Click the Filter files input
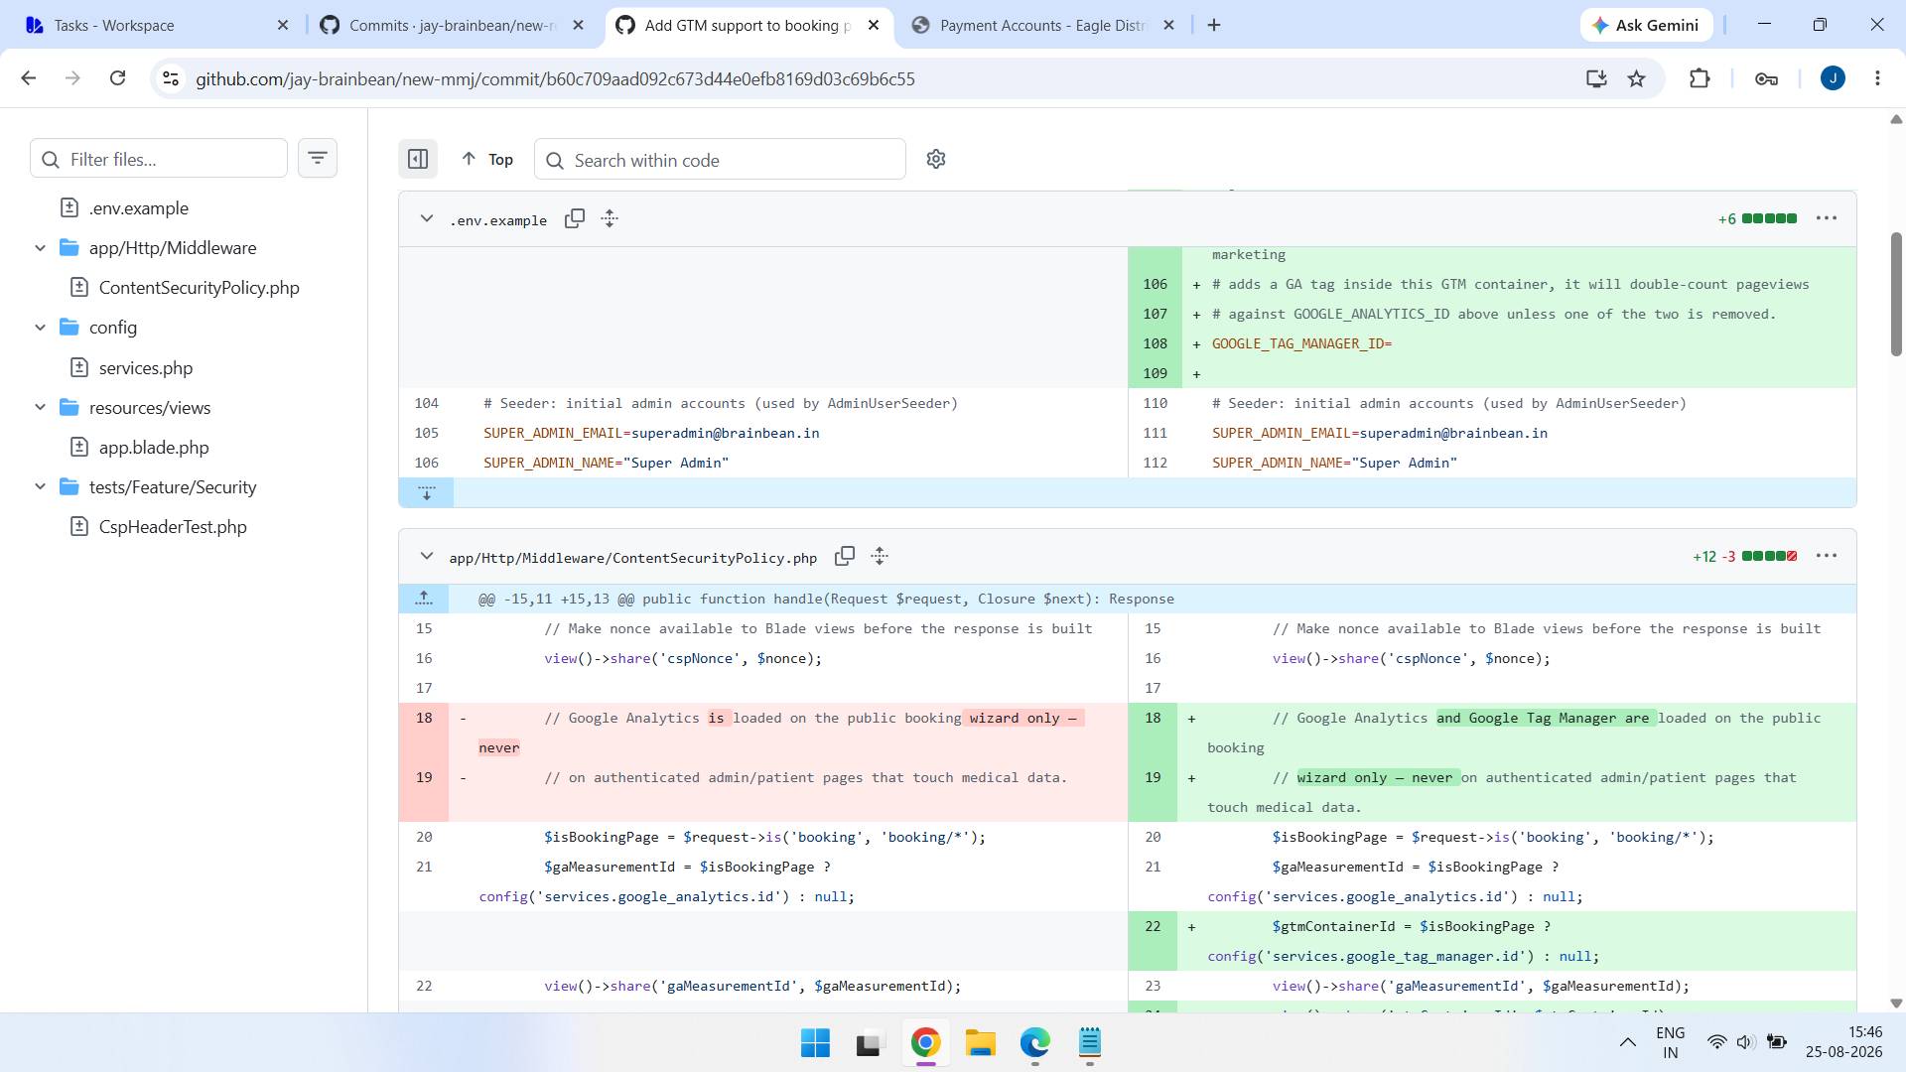Image resolution: width=1906 pixels, height=1072 pixels. (x=159, y=159)
